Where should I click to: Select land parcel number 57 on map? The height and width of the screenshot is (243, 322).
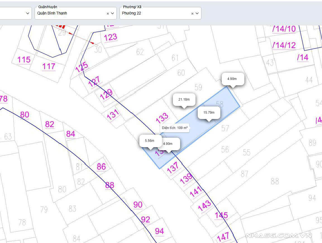225,128
